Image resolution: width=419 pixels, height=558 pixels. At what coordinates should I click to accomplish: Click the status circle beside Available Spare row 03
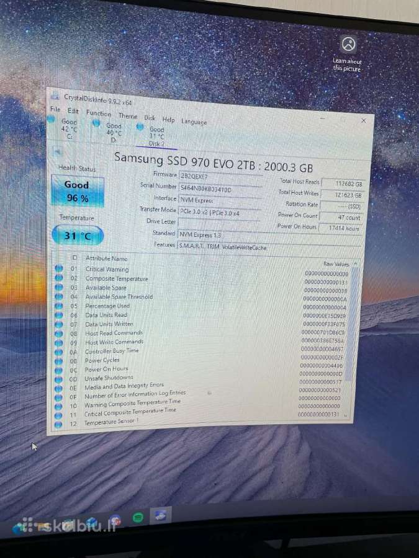coord(59,287)
